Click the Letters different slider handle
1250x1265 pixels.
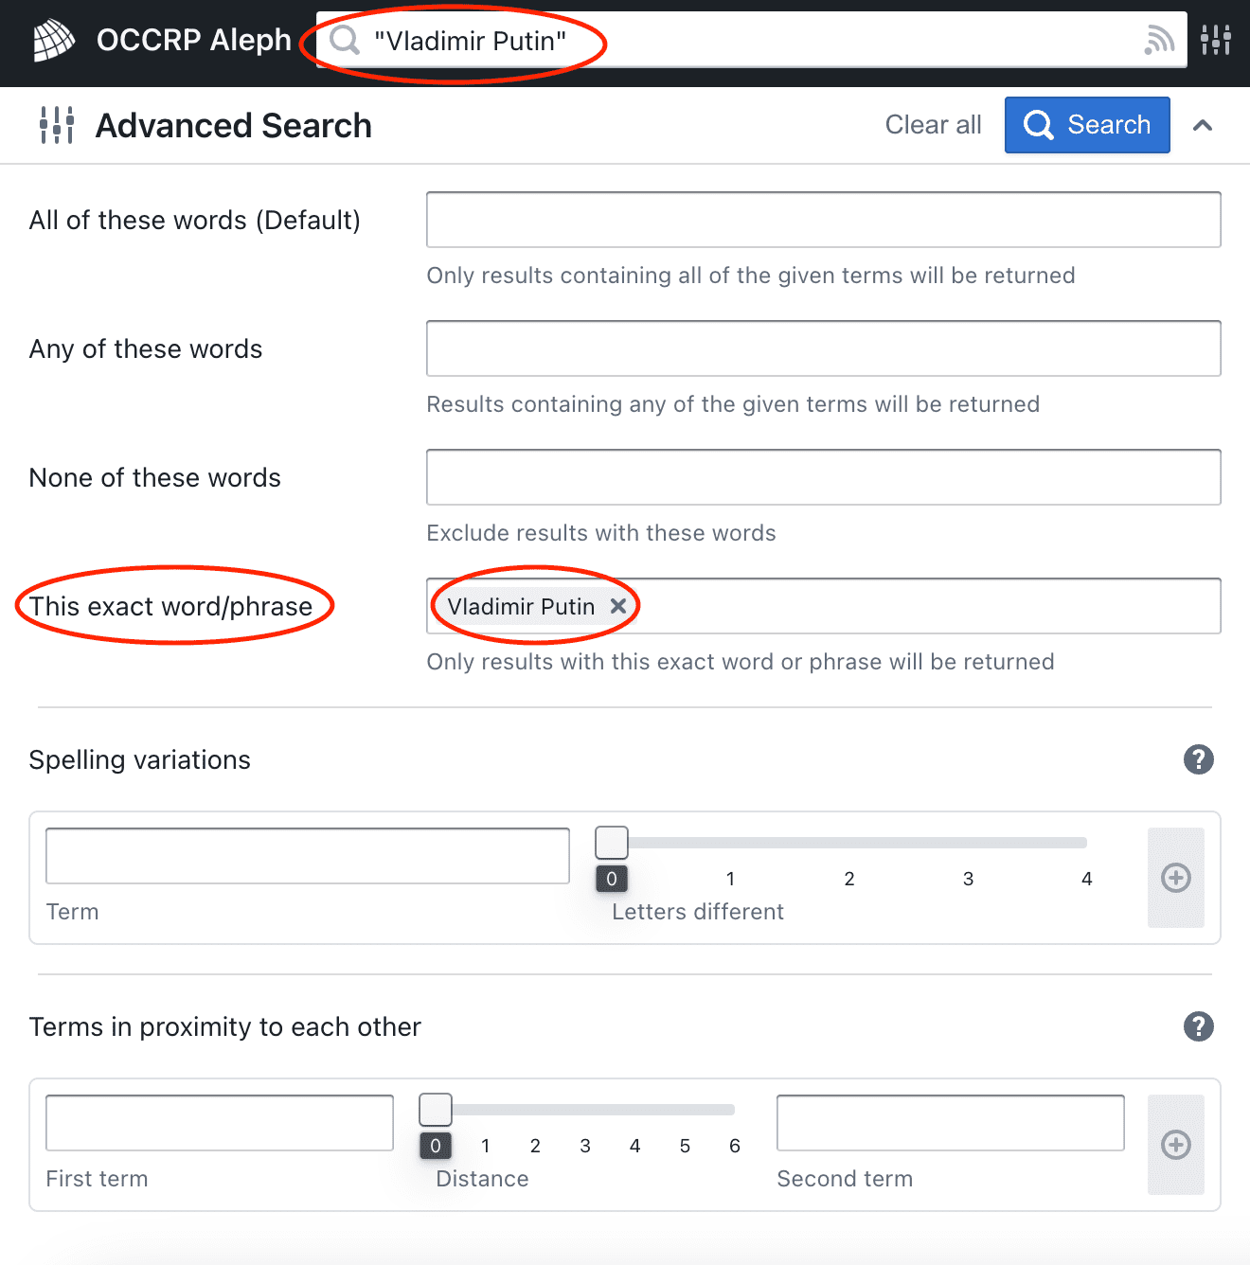point(612,842)
